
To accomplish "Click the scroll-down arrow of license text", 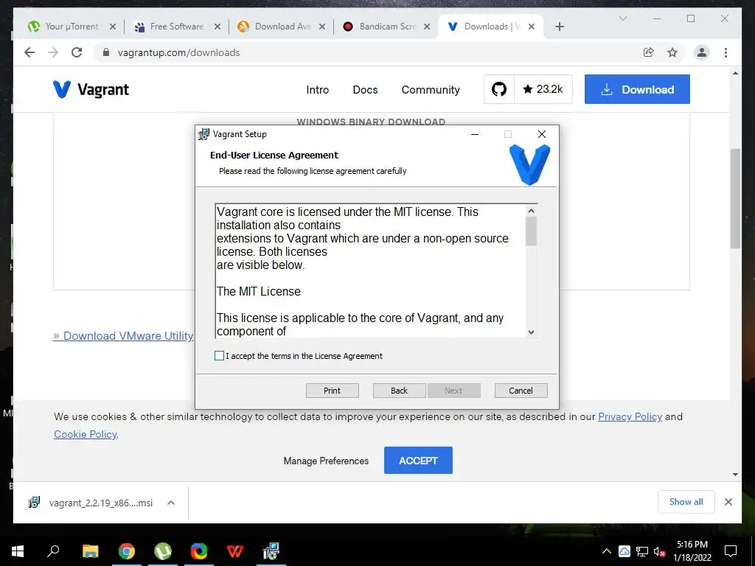I will click(x=531, y=332).
